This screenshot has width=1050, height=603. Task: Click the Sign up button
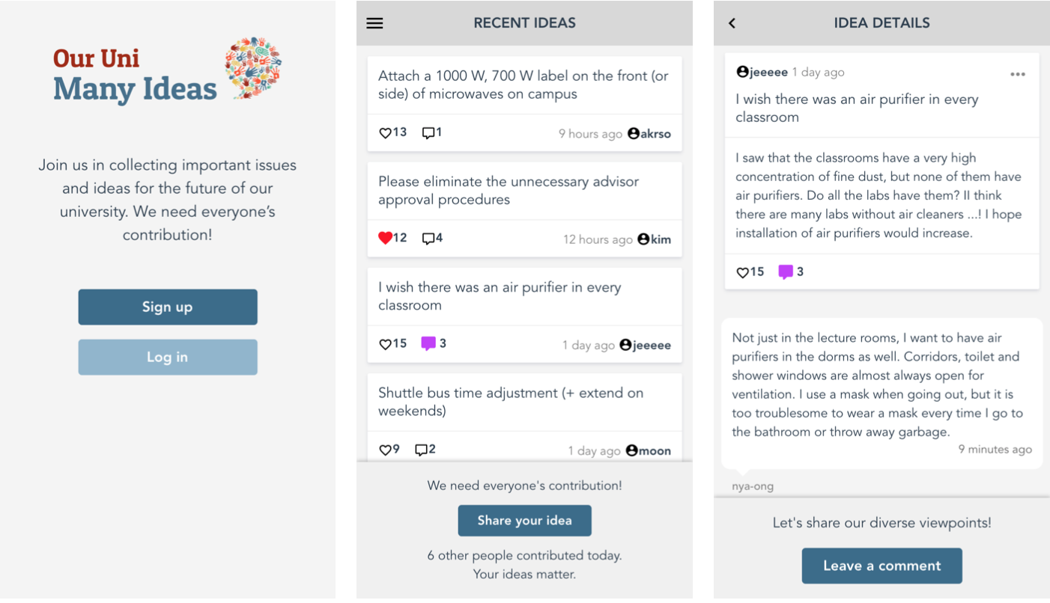168,307
